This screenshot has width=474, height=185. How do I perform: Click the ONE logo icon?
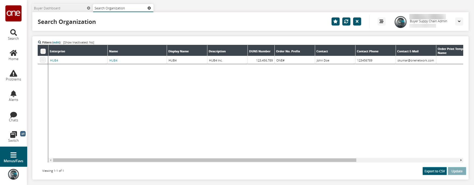[x=13, y=13]
